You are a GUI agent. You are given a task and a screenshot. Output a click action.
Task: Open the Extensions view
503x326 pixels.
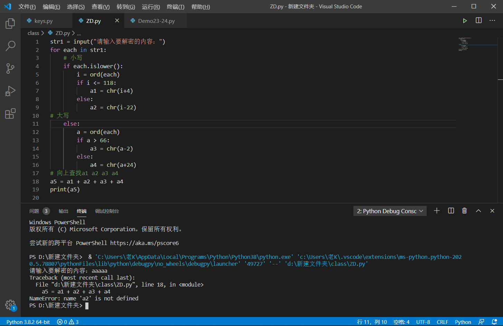point(10,114)
